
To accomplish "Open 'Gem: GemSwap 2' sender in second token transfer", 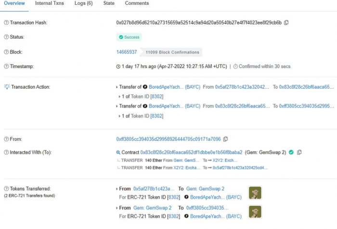I will click(x=153, y=208).
